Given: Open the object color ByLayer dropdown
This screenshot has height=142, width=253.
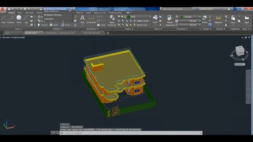Looking at the screenshot, I should pos(191,17).
